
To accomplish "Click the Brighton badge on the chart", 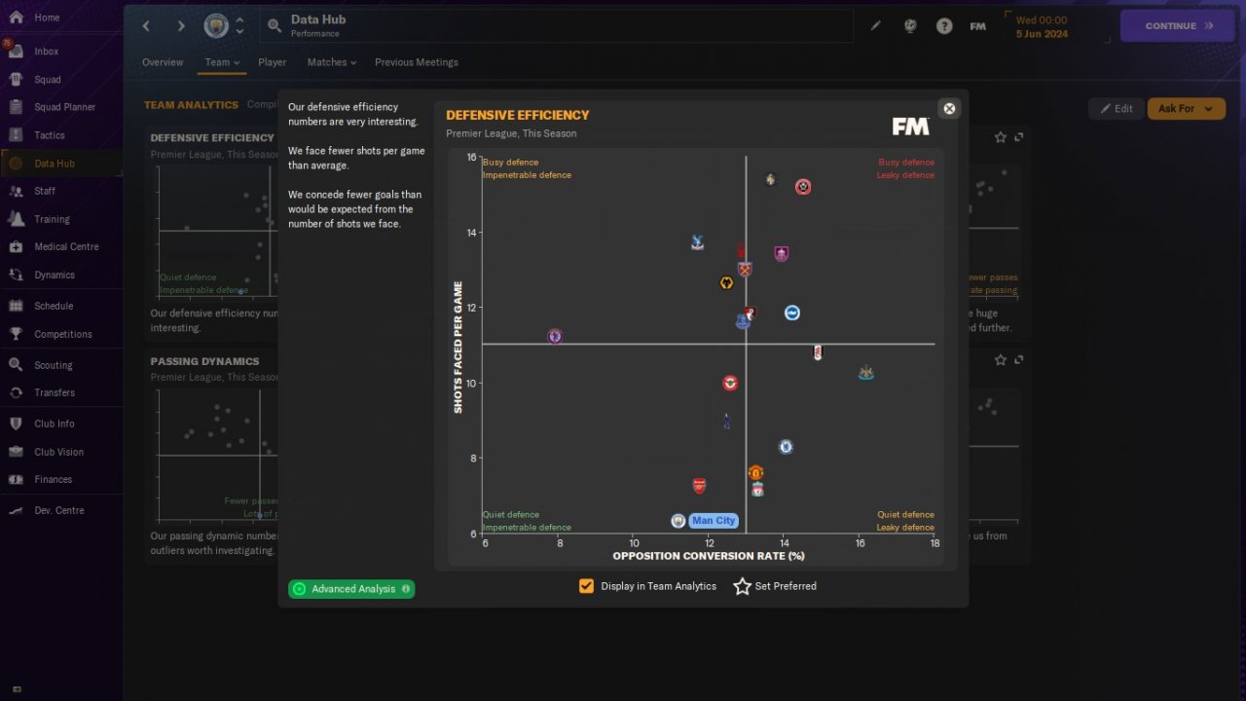I will point(792,313).
